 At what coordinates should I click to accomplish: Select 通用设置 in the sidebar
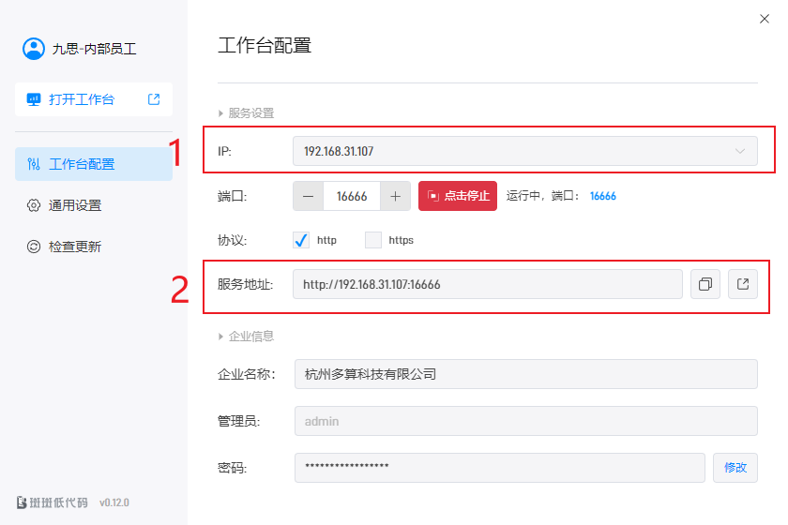pyautogui.click(x=75, y=205)
